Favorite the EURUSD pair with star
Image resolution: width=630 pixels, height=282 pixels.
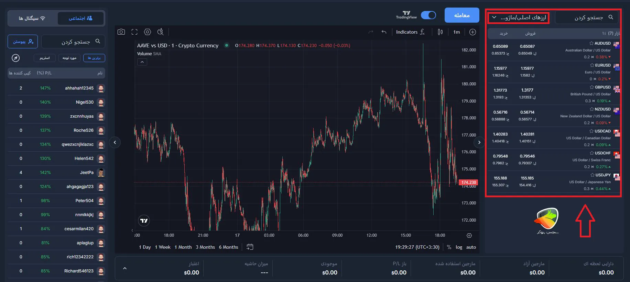pyautogui.click(x=592, y=65)
